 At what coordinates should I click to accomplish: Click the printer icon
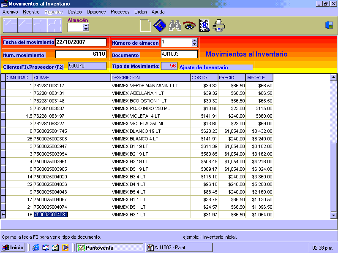point(219,26)
